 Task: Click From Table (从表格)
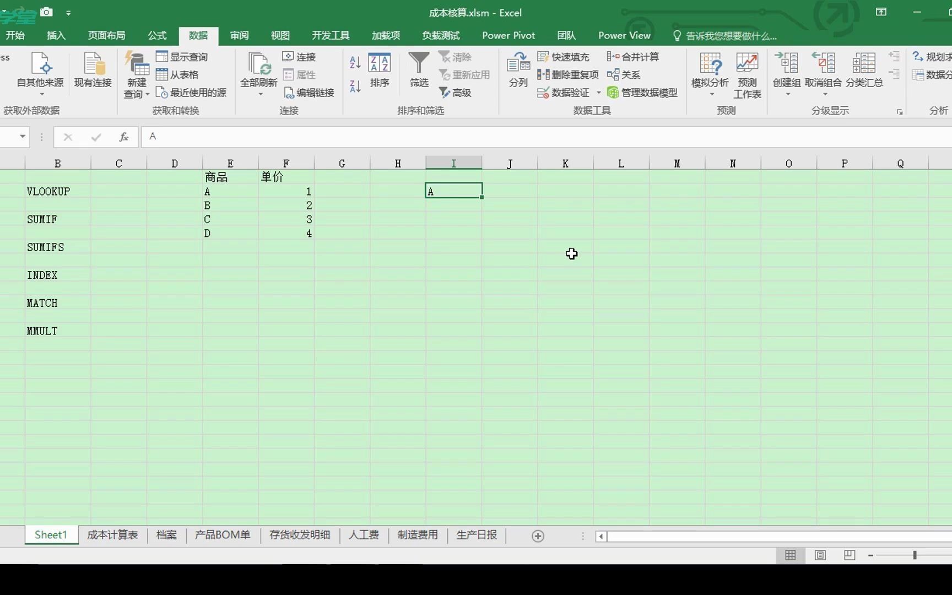pyautogui.click(x=177, y=74)
